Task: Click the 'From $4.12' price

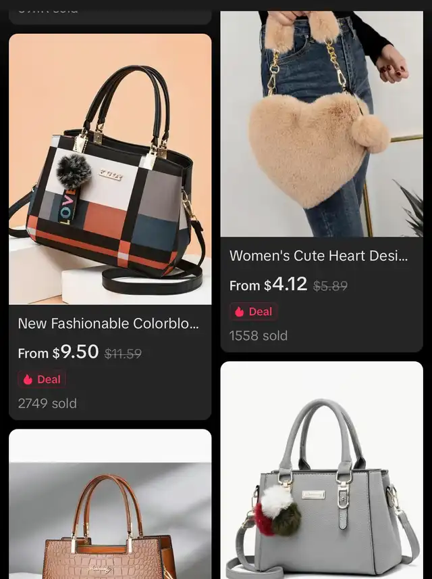Action: click(x=268, y=284)
